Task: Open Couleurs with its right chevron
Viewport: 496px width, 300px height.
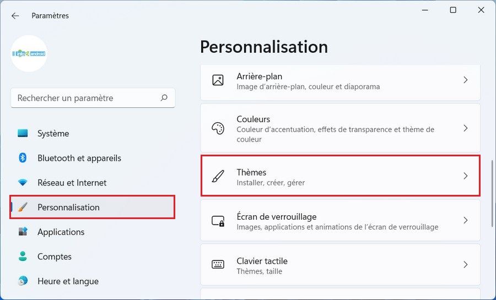Action: point(465,128)
